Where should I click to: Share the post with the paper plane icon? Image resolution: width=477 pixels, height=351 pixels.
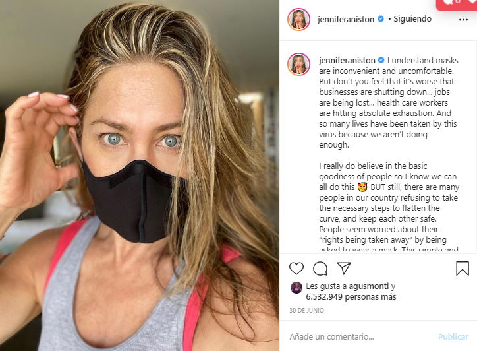tap(344, 268)
